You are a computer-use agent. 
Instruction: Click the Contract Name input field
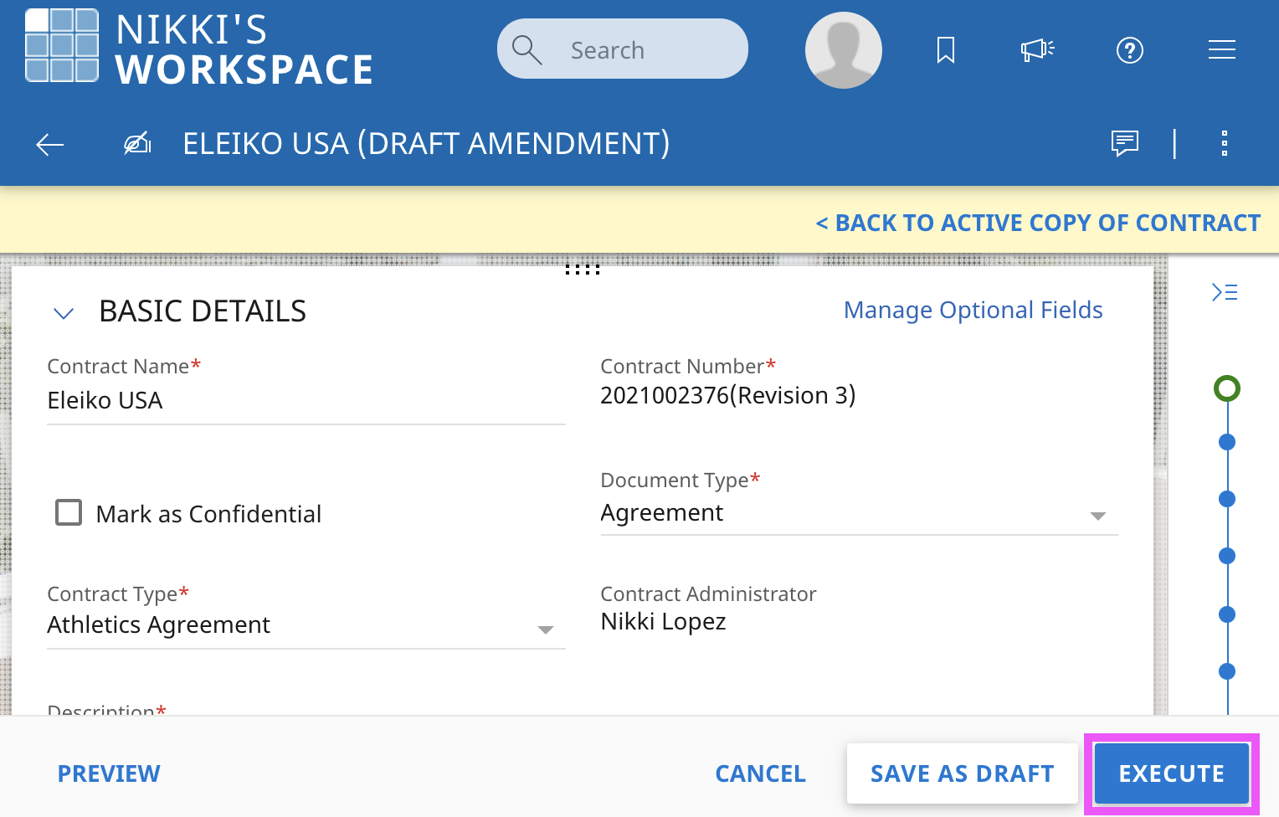[306, 401]
